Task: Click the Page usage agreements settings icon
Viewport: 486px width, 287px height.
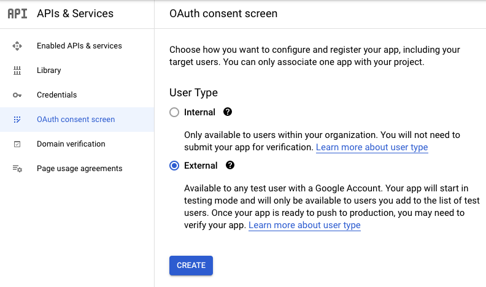Action: pyautogui.click(x=17, y=169)
